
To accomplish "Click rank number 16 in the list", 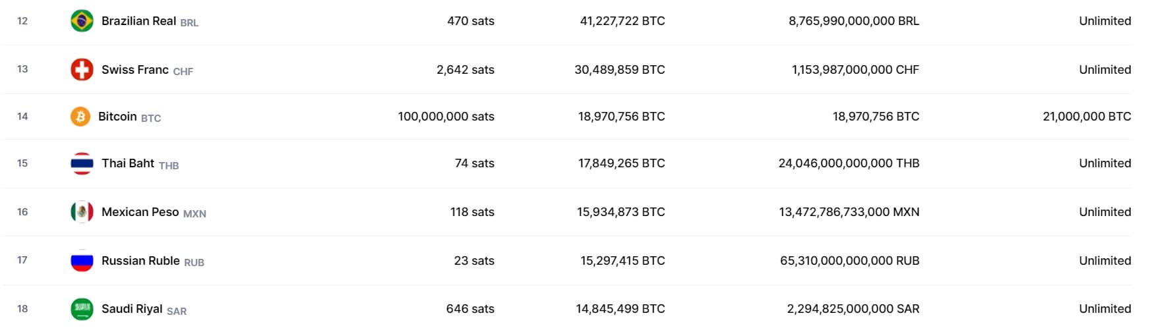I will (x=22, y=212).
